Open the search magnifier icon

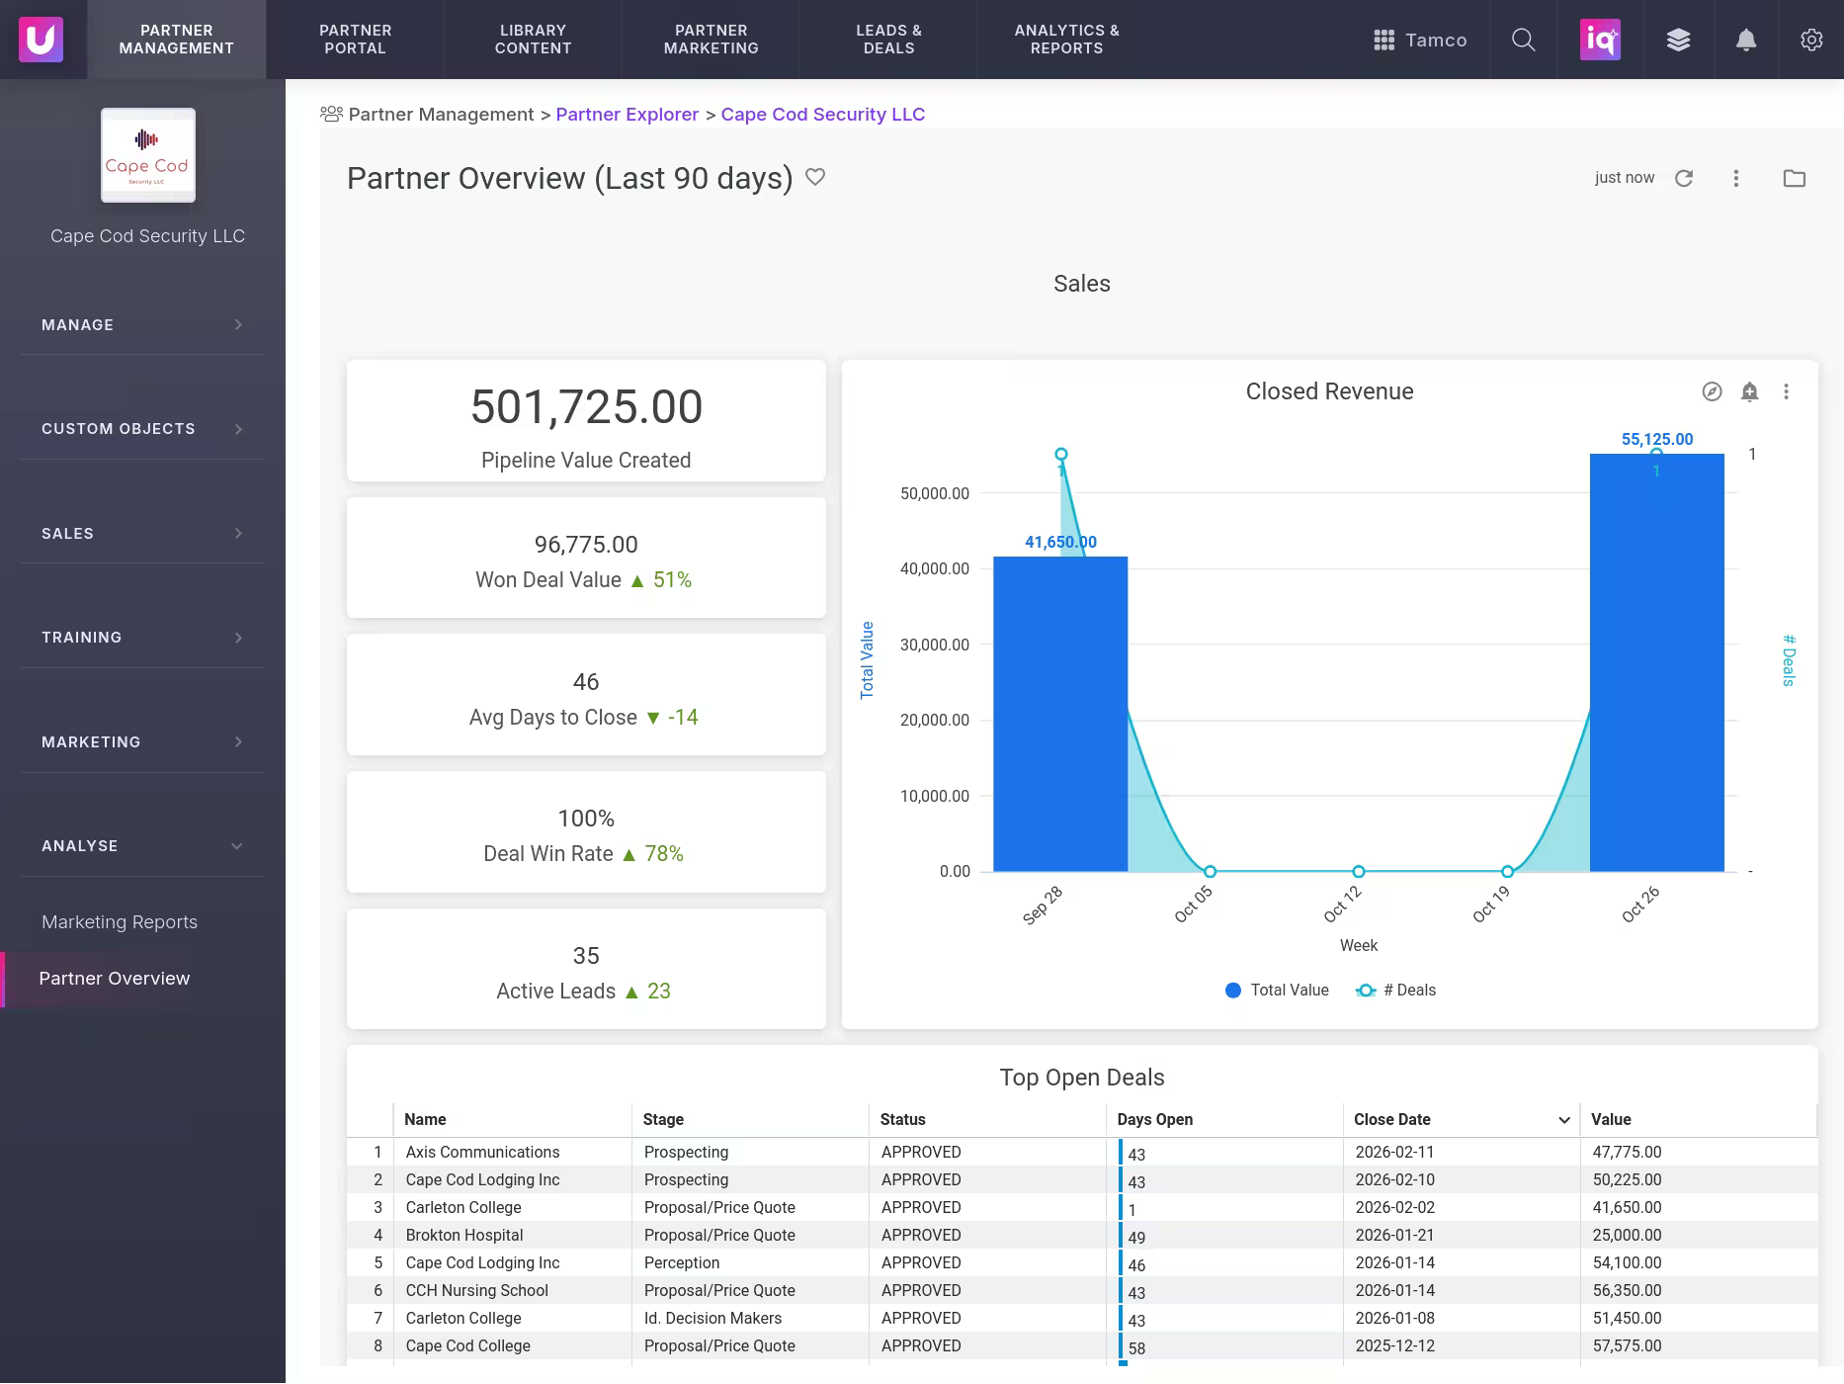(1523, 40)
